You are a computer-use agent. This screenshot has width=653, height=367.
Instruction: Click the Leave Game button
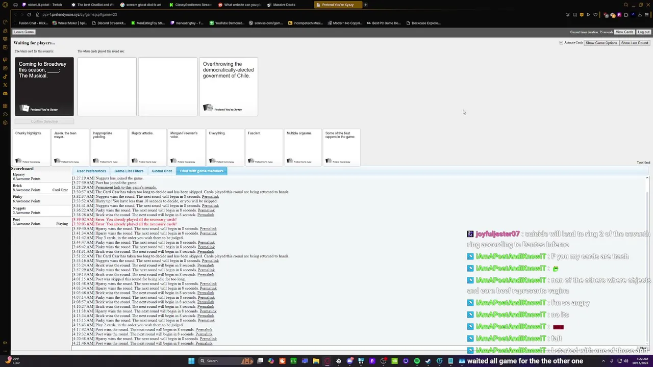point(24,32)
